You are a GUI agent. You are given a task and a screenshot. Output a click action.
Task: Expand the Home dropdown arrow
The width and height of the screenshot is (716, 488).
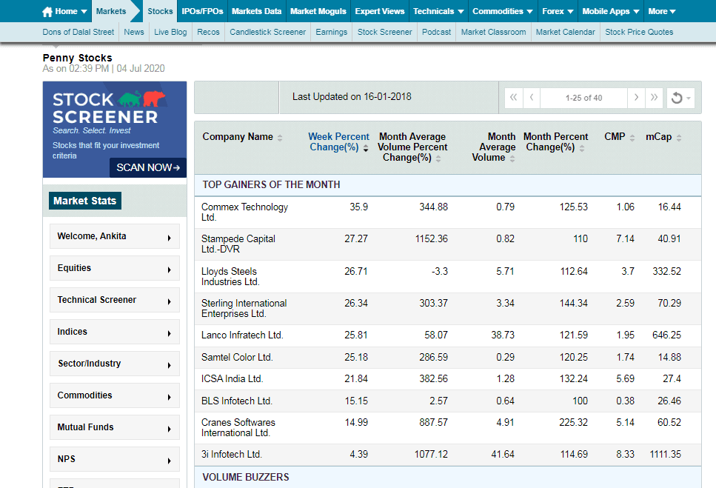click(84, 12)
